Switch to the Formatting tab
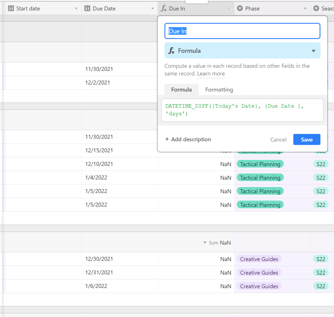This screenshot has width=334, height=317. (219, 90)
